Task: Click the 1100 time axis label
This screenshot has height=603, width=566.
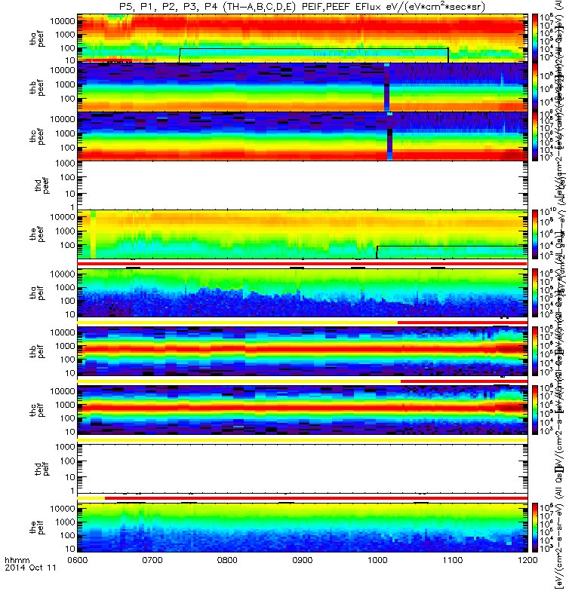Action: [453, 560]
